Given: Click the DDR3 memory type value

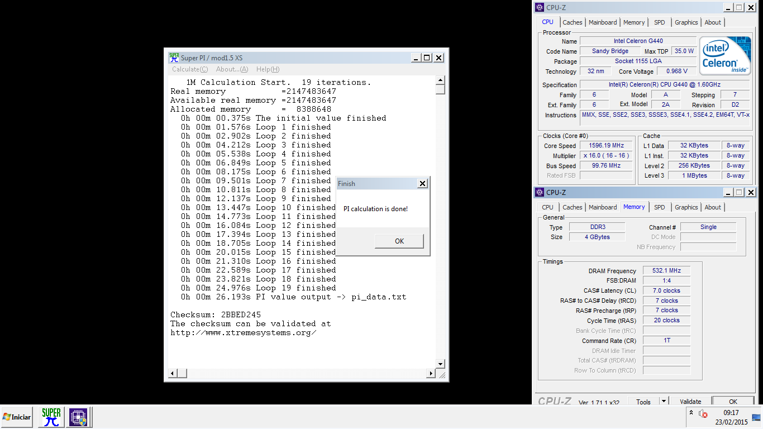Looking at the screenshot, I should [597, 227].
